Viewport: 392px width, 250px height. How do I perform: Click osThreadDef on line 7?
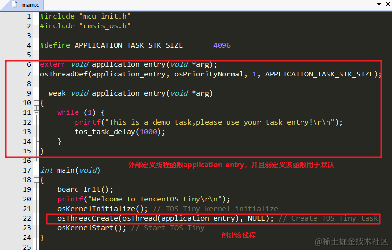64,74
